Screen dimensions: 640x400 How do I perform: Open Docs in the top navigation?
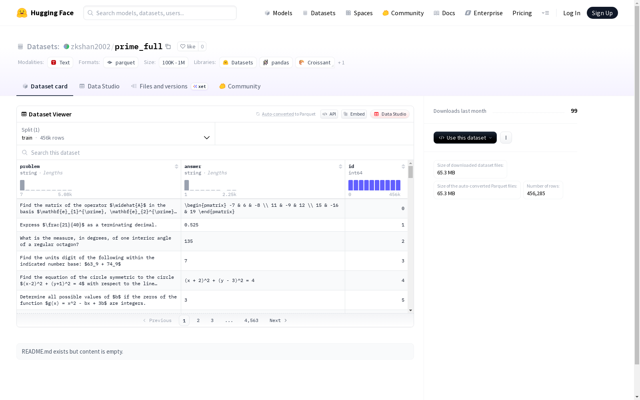coord(444,13)
